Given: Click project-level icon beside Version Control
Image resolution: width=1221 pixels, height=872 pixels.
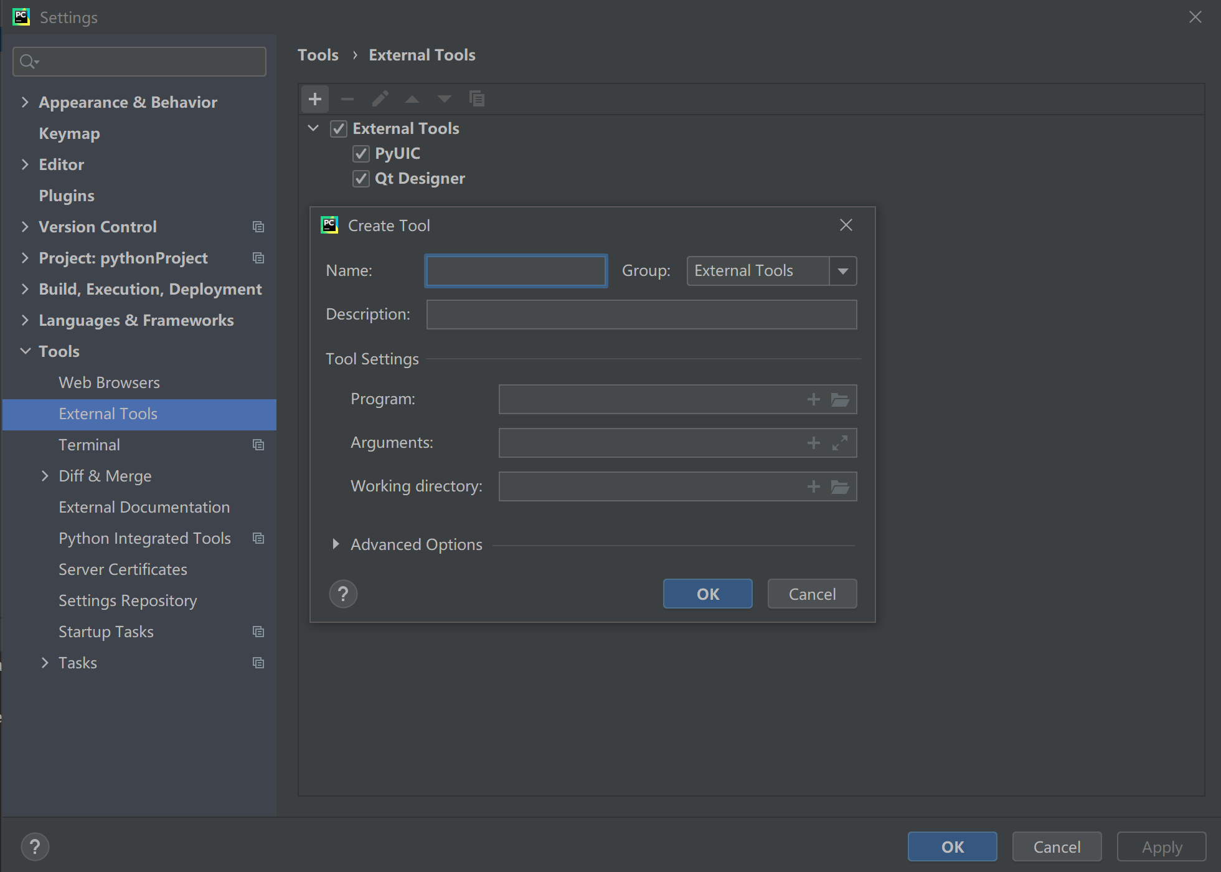Looking at the screenshot, I should click(x=258, y=227).
